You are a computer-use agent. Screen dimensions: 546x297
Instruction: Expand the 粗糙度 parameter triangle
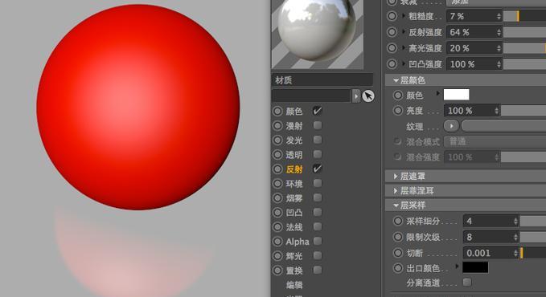[x=404, y=15]
